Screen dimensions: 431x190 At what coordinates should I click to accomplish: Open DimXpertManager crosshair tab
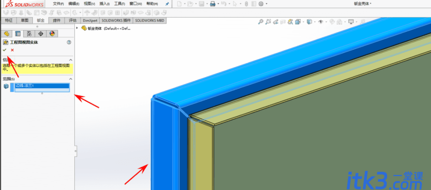41,34
